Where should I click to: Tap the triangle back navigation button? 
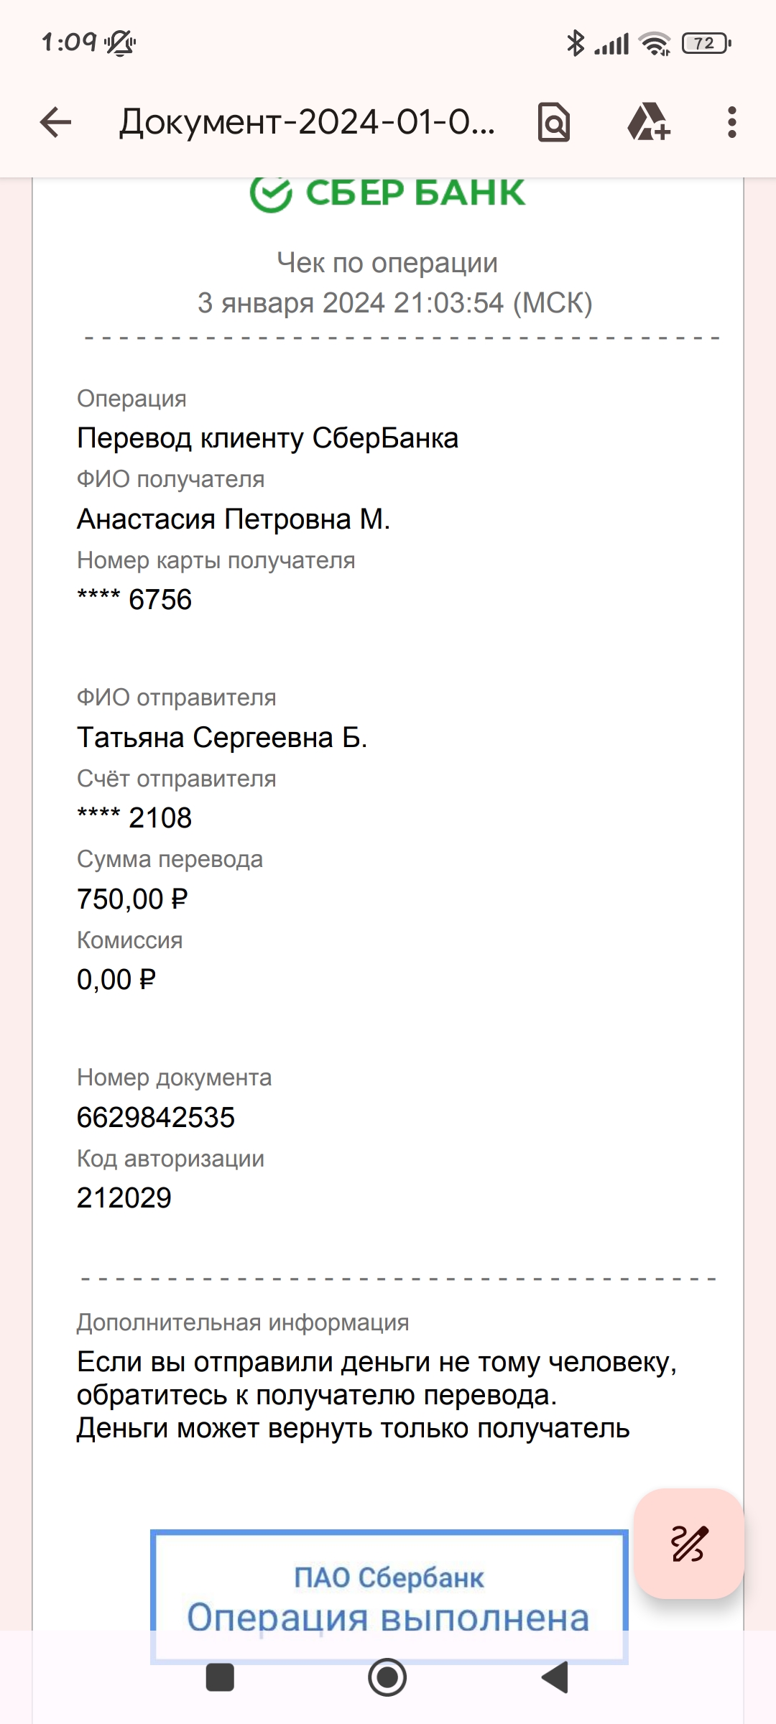[555, 1677]
